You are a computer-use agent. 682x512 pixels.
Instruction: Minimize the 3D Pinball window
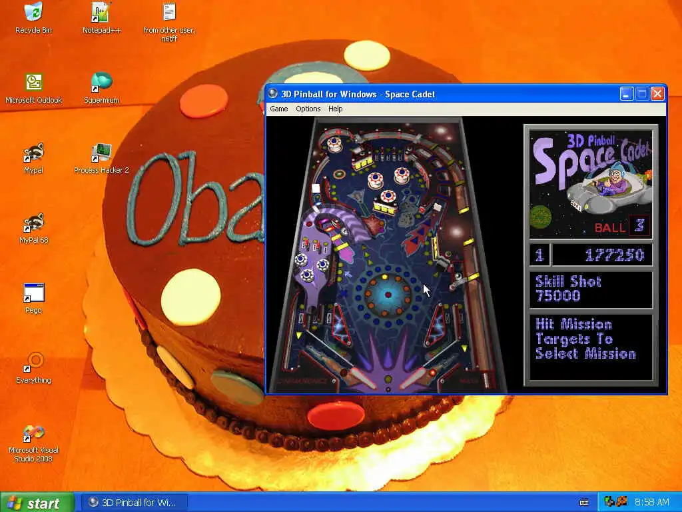pos(626,94)
